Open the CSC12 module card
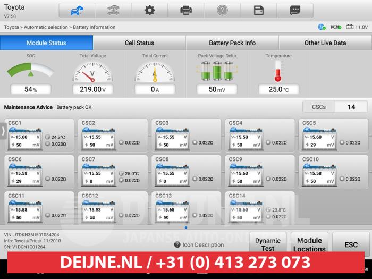 click(x=113, y=208)
